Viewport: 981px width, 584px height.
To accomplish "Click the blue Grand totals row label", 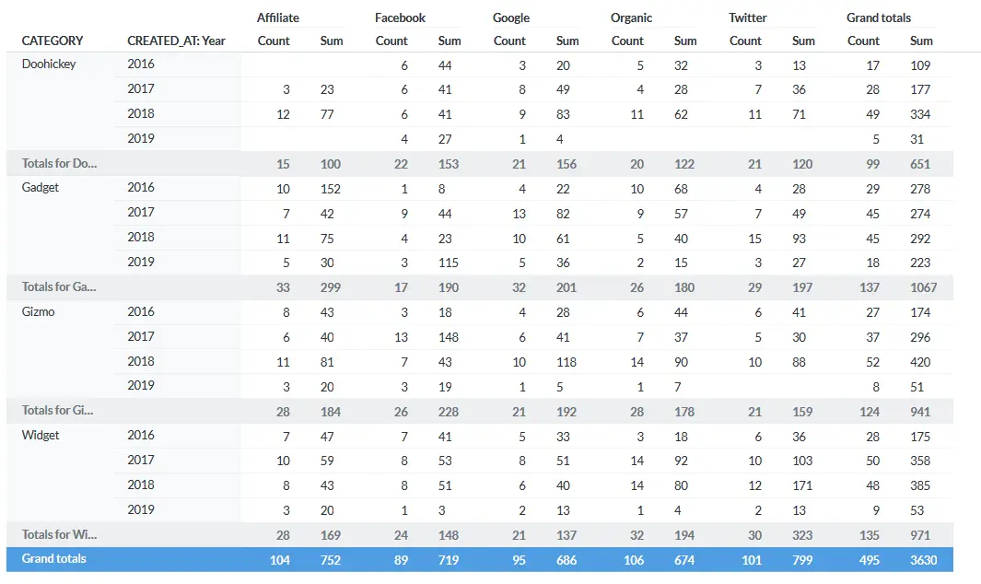I will [53, 558].
